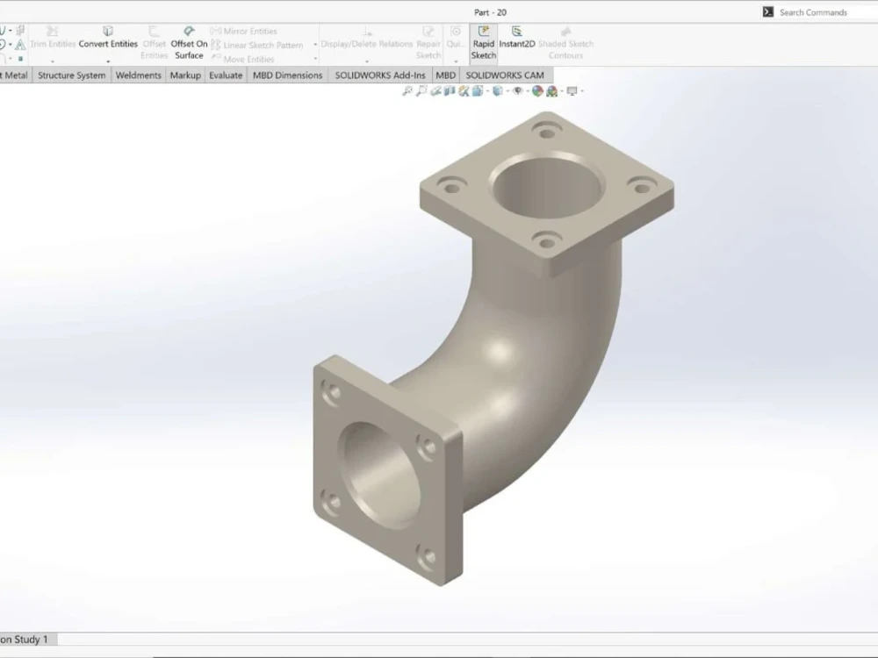Click the Mirror Entities tool
The height and width of the screenshot is (658, 878).
point(243,32)
